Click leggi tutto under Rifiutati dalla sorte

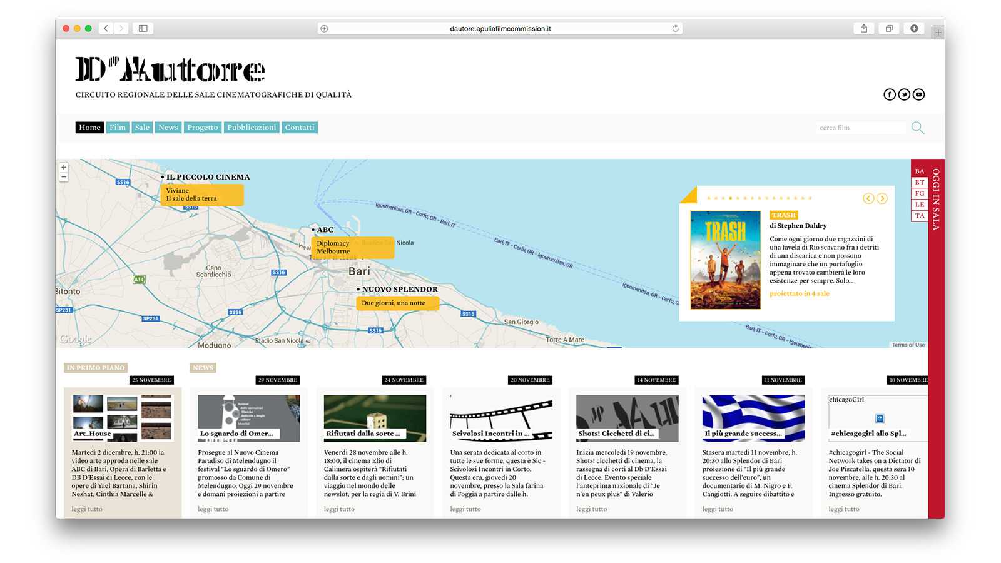(339, 509)
